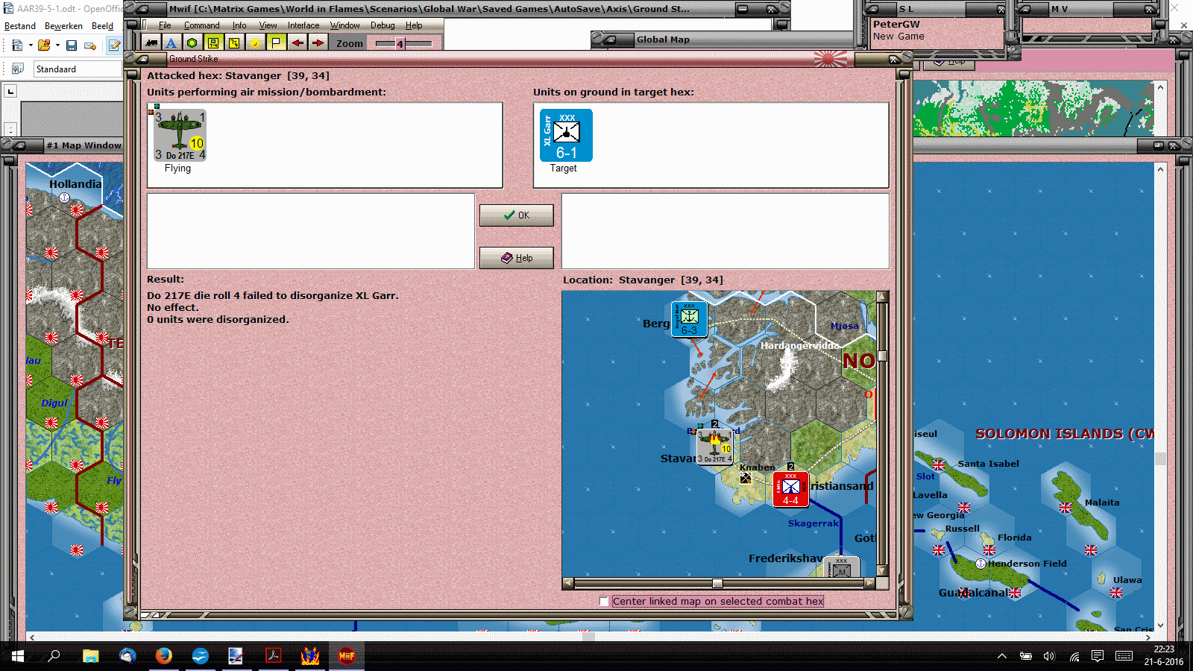Click the Knaben resource marker on the map

point(746,478)
